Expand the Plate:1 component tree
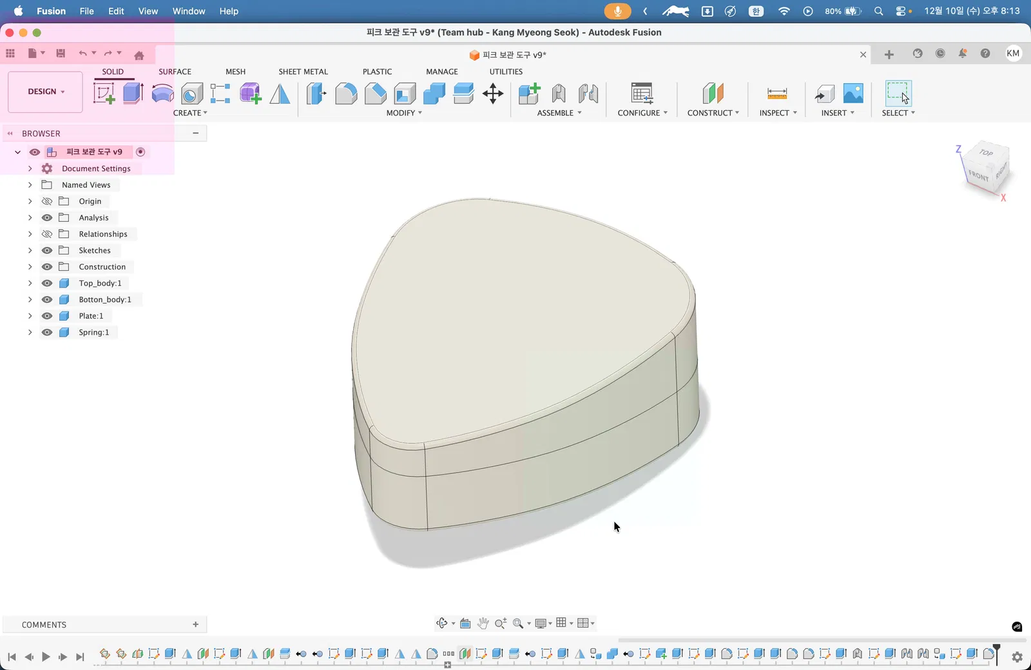The height and width of the screenshot is (670, 1031). (x=30, y=316)
